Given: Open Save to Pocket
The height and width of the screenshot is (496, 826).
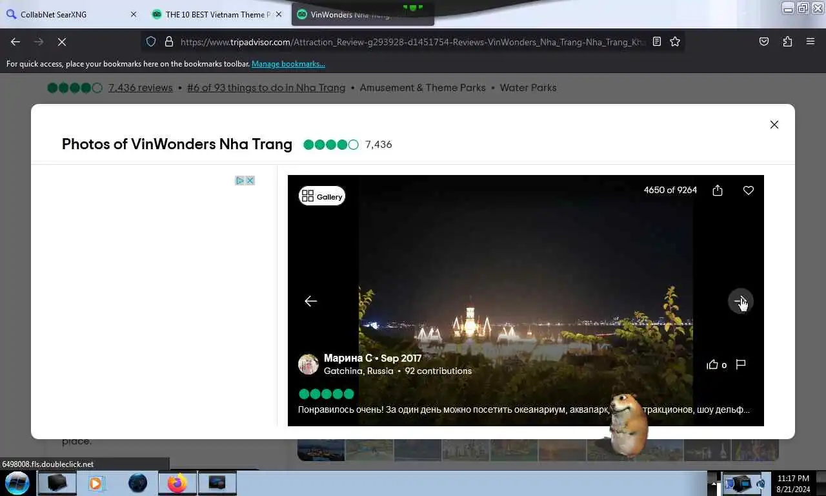Looking at the screenshot, I should pyautogui.click(x=764, y=41).
